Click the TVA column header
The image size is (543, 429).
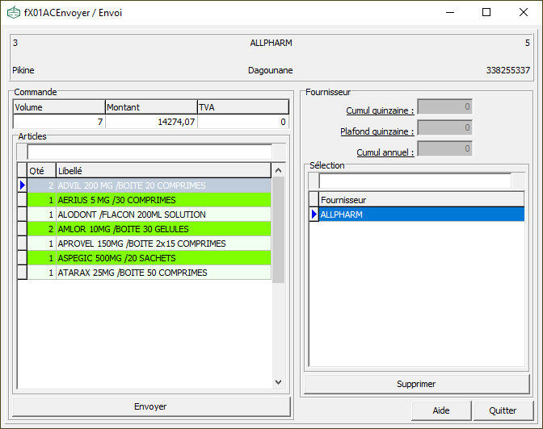[243, 107]
